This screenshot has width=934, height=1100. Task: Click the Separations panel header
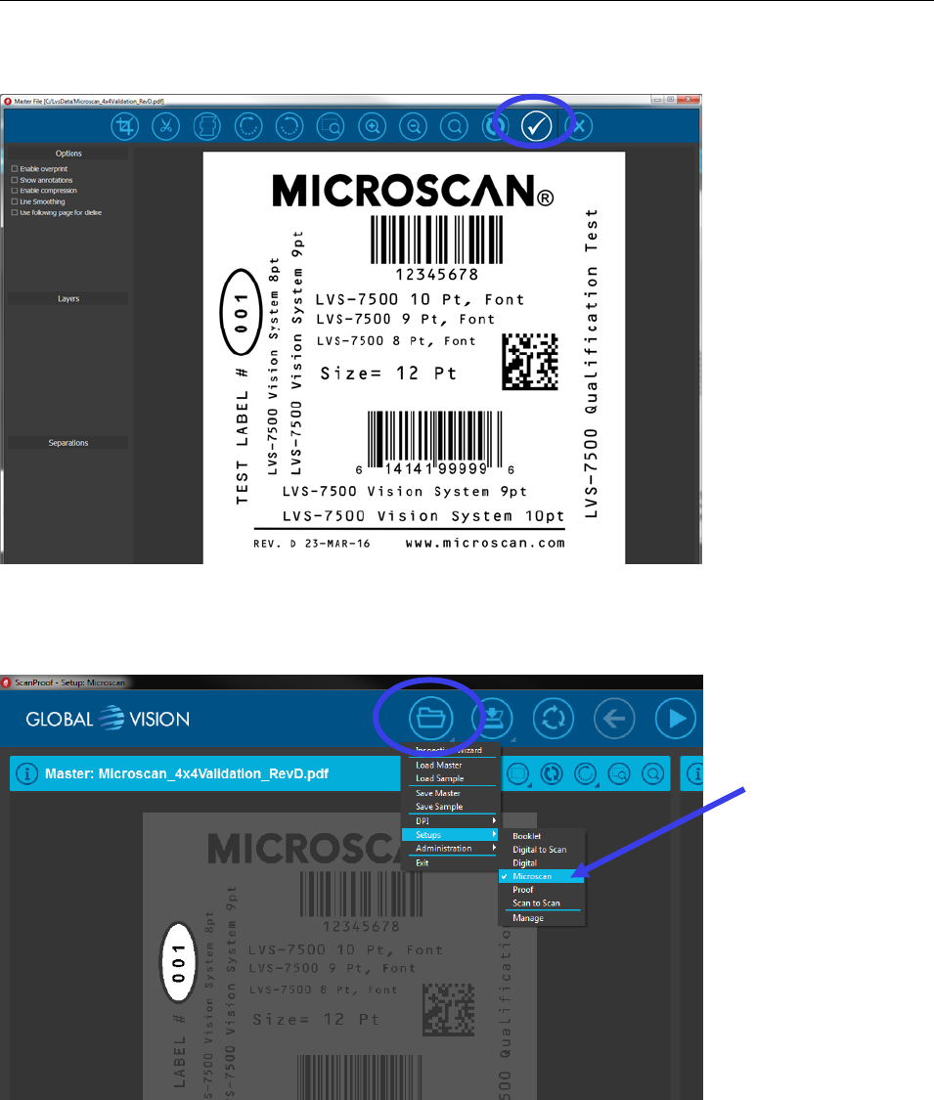pos(68,443)
